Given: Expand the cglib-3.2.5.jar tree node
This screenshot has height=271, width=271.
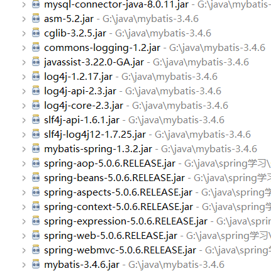Looking at the screenshot, I should tap(24, 33).
